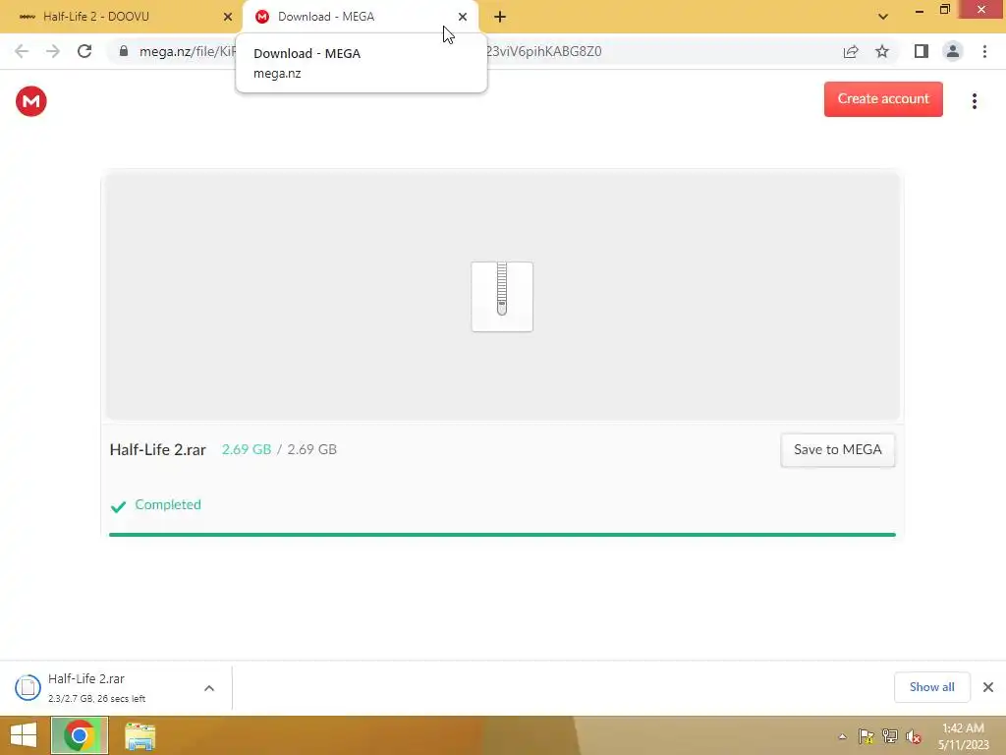Show hidden system tray icons

[842, 736]
